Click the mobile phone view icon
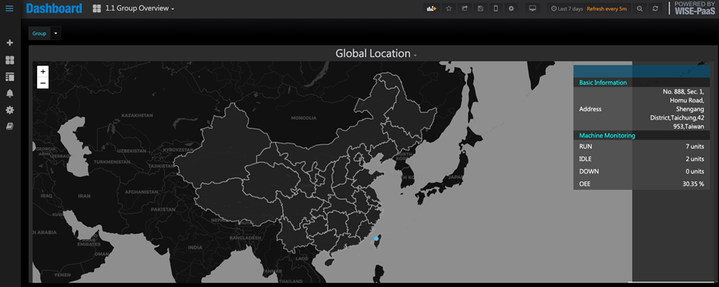Screen dimensions: 719x287 [496, 8]
